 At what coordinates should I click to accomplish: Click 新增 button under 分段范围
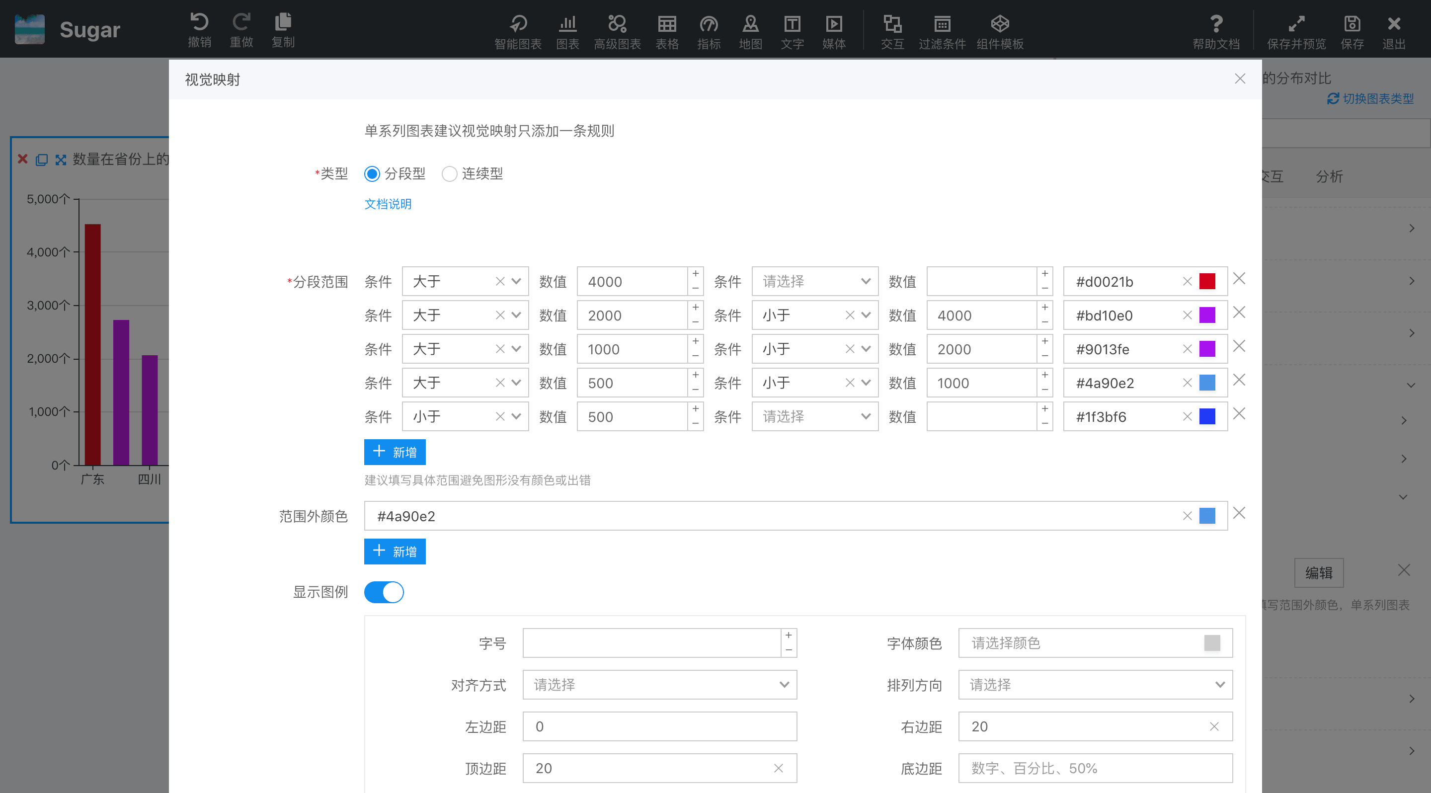pyautogui.click(x=395, y=452)
